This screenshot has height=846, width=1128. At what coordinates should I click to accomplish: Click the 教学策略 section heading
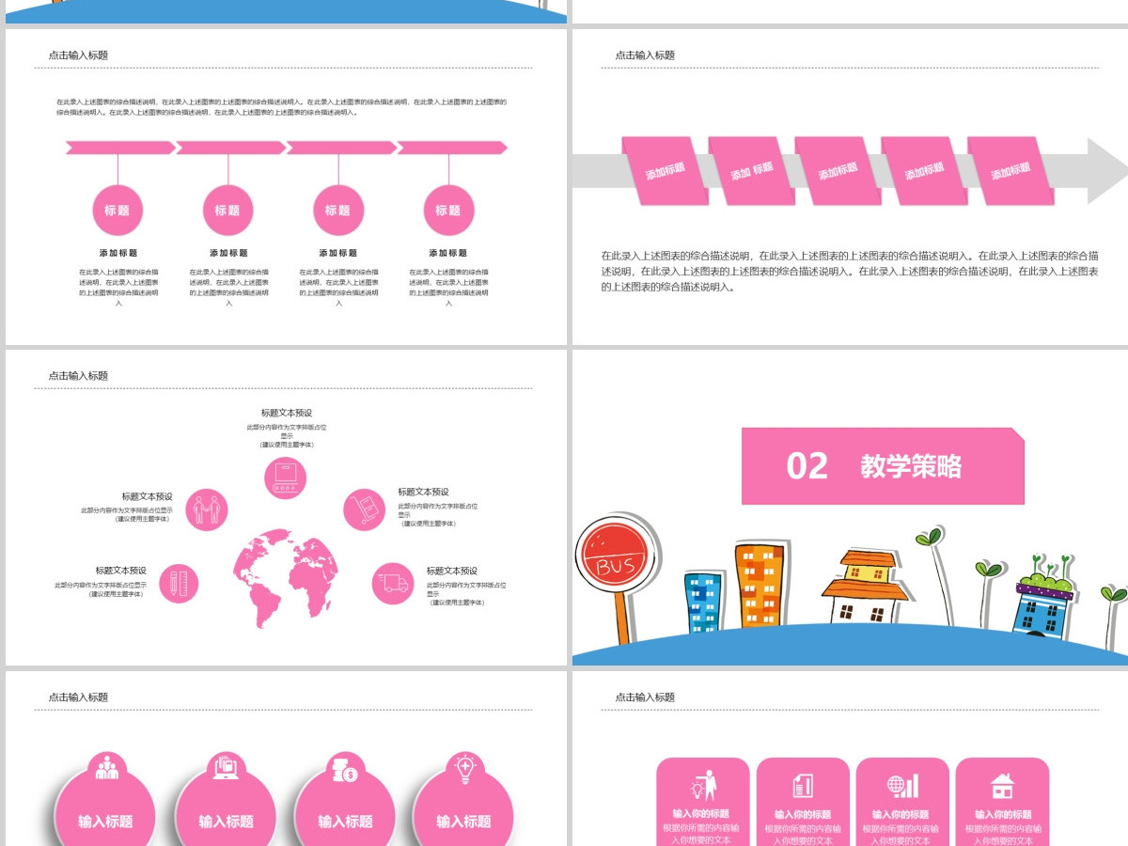coord(911,466)
